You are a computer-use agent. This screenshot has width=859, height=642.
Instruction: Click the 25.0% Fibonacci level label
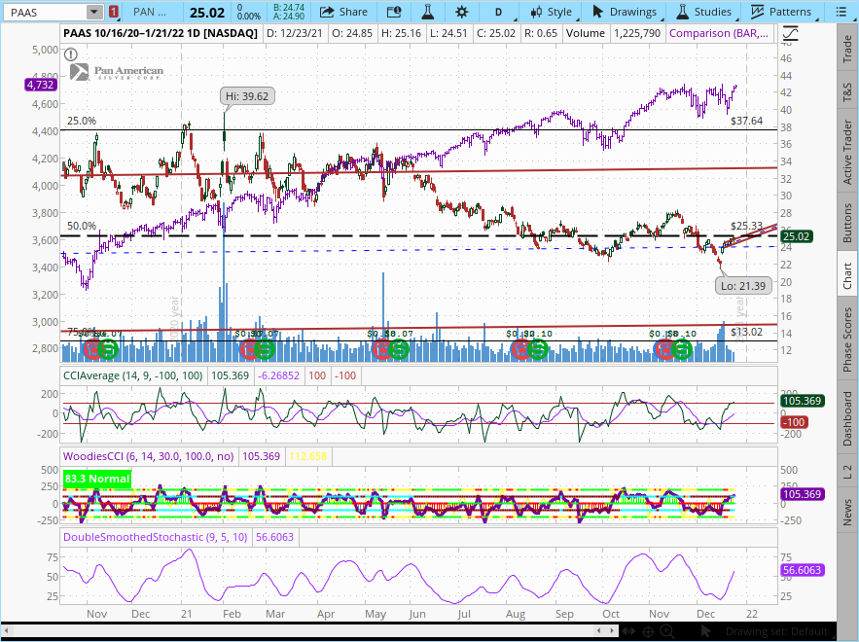click(82, 121)
